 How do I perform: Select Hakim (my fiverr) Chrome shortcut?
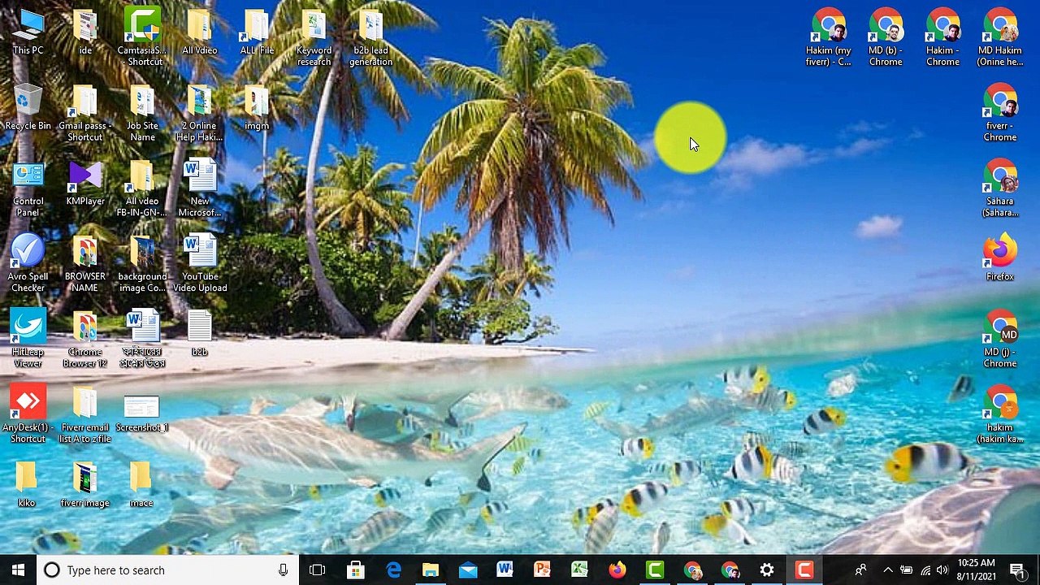point(829,38)
